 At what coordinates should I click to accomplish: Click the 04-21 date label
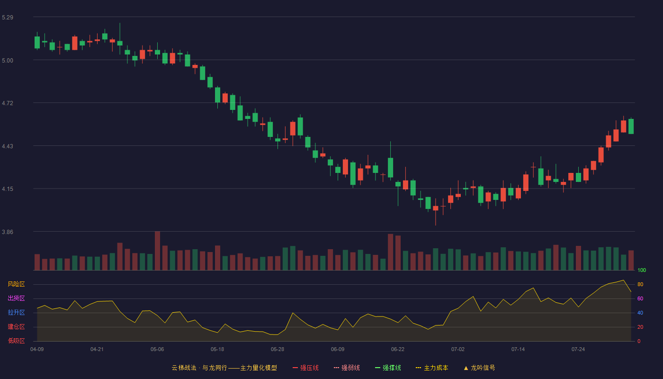[x=97, y=349]
